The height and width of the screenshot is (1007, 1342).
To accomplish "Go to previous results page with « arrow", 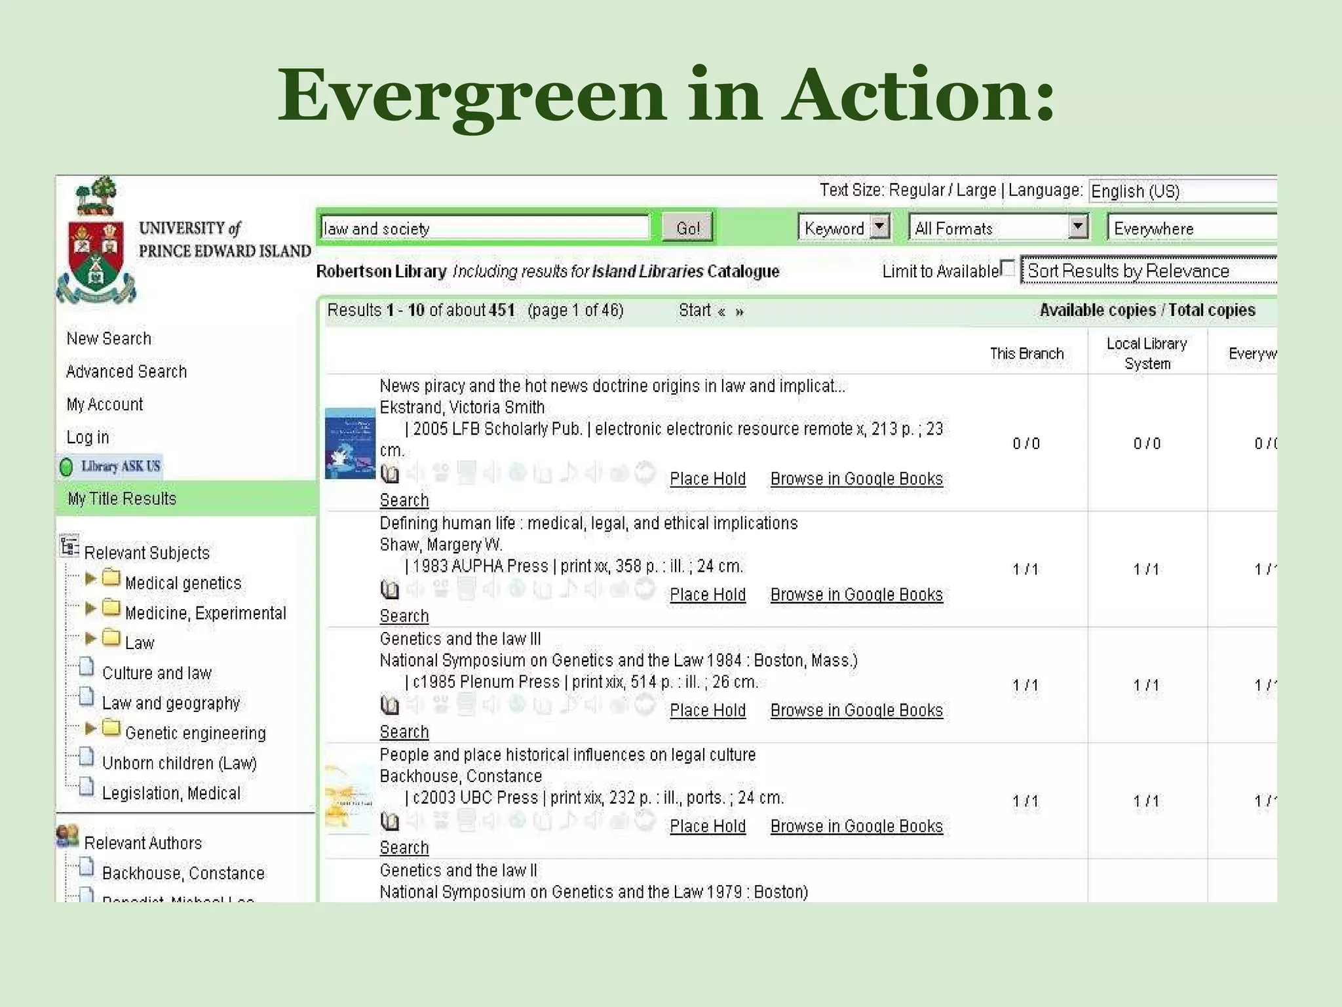I will tap(721, 312).
